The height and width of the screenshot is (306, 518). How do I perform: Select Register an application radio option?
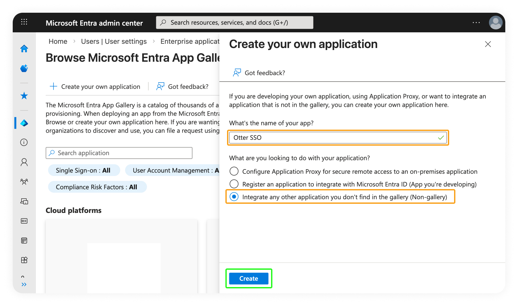pos(234,184)
